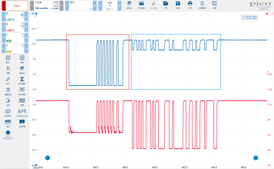
Task: Go to next waveform buffer with plus
Action: pos(119,6)
